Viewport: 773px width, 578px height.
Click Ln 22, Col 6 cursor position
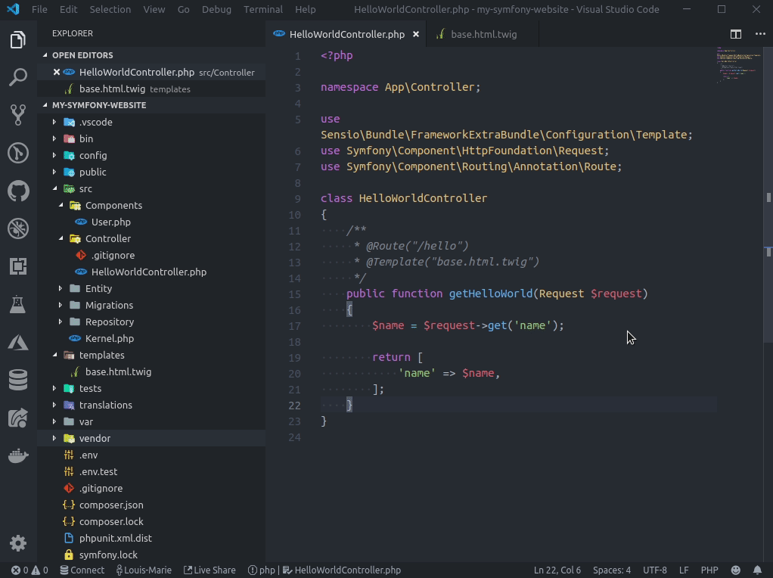click(x=557, y=570)
